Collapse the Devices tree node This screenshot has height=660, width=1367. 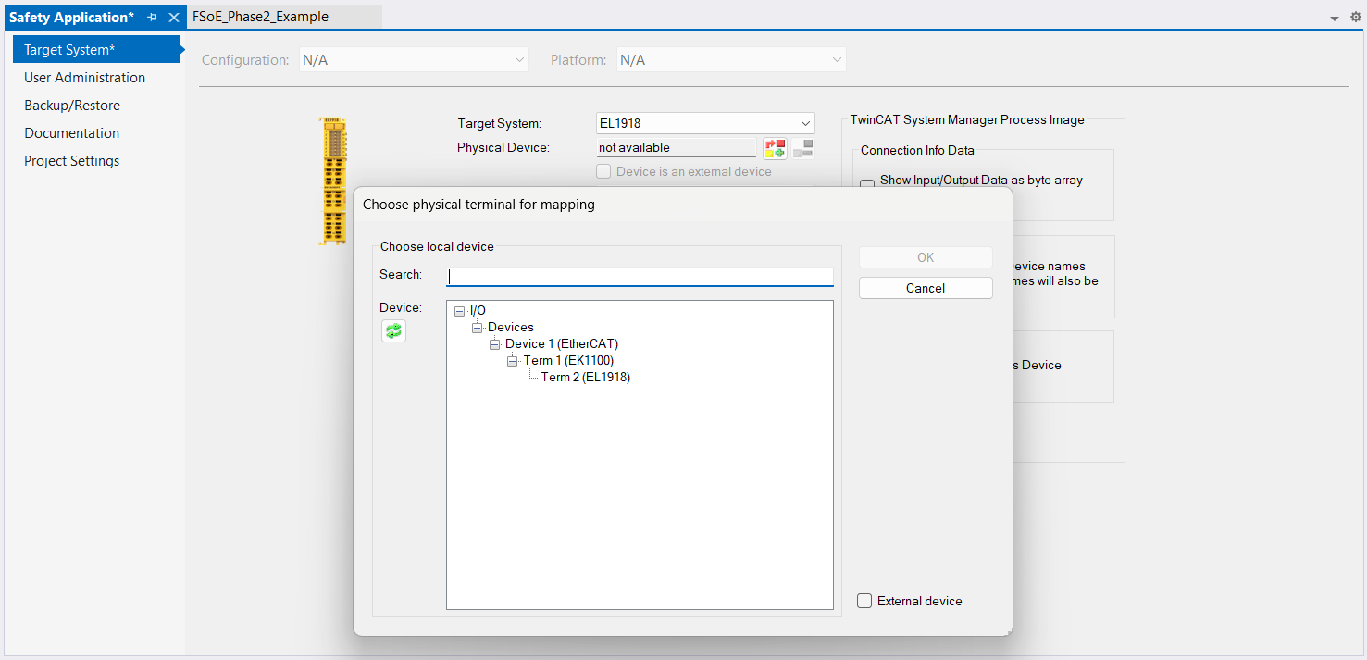(478, 328)
